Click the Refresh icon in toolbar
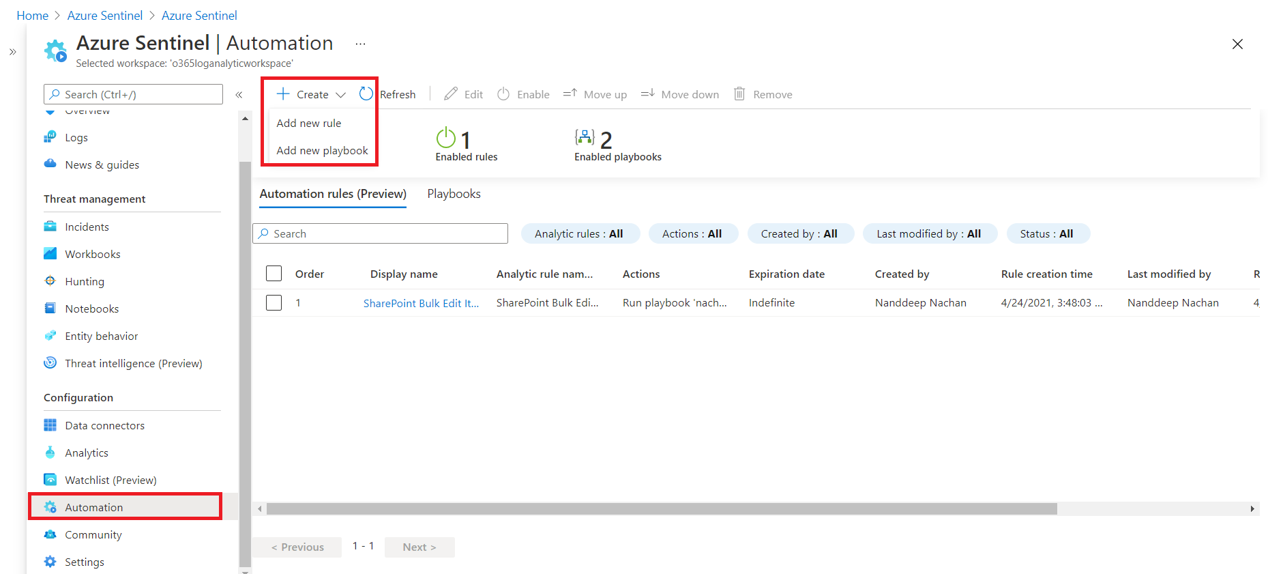The image size is (1268, 574). [x=366, y=94]
